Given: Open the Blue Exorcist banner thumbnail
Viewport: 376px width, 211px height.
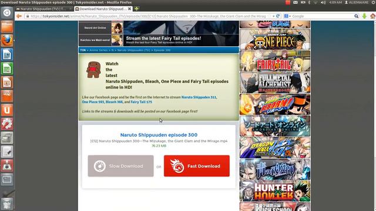Looking at the screenshot, I should 275,169.
